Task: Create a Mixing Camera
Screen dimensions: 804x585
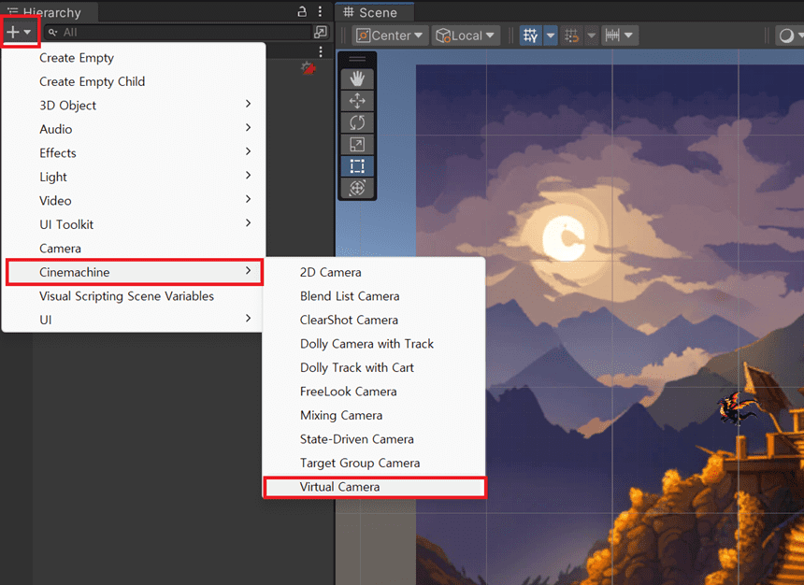Action: [x=374, y=415]
